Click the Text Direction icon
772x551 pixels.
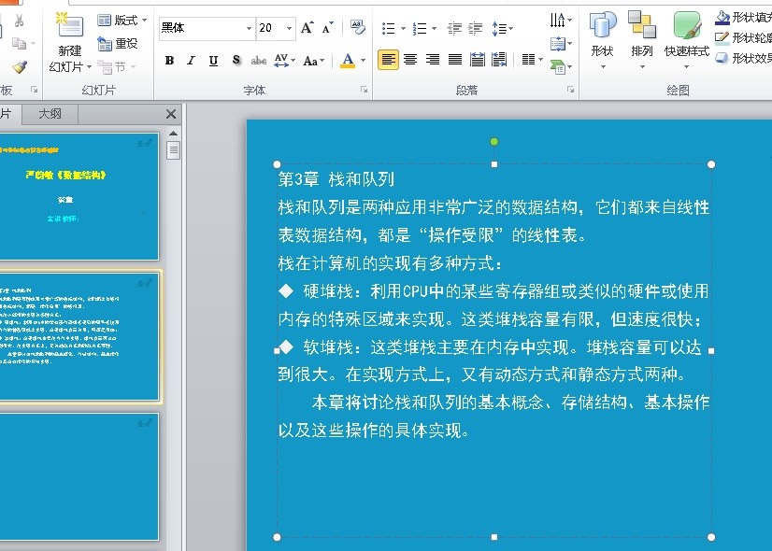click(561, 21)
